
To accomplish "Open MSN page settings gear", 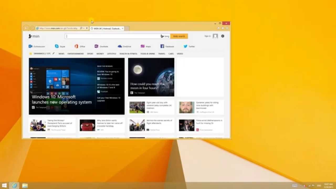I will click(223, 36).
